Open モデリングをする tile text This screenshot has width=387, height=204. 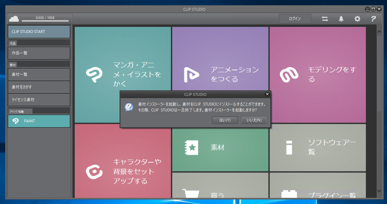click(x=332, y=75)
